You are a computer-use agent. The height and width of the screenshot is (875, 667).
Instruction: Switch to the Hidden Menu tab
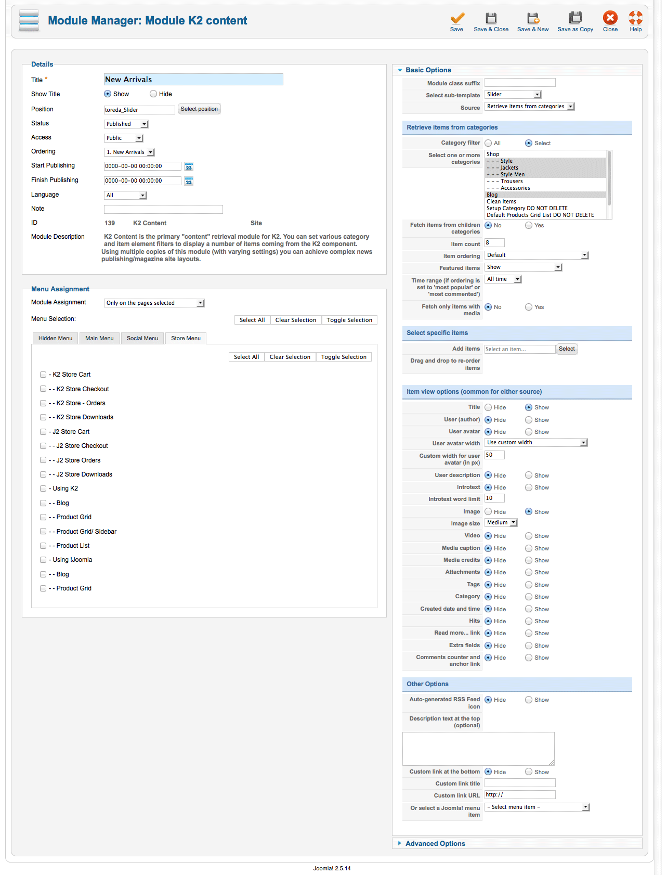[x=56, y=339]
